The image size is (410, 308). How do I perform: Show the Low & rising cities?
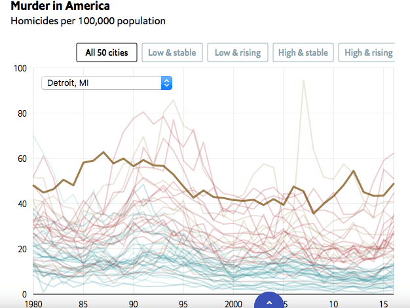[237, 52]
